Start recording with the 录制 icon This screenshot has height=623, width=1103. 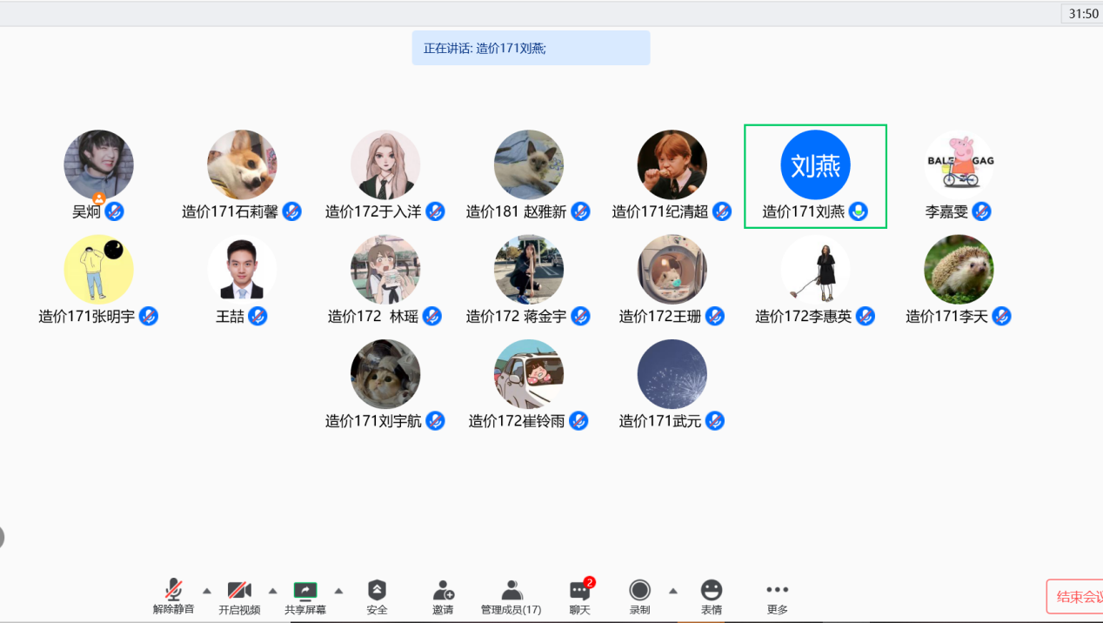(x=639, y=591)
